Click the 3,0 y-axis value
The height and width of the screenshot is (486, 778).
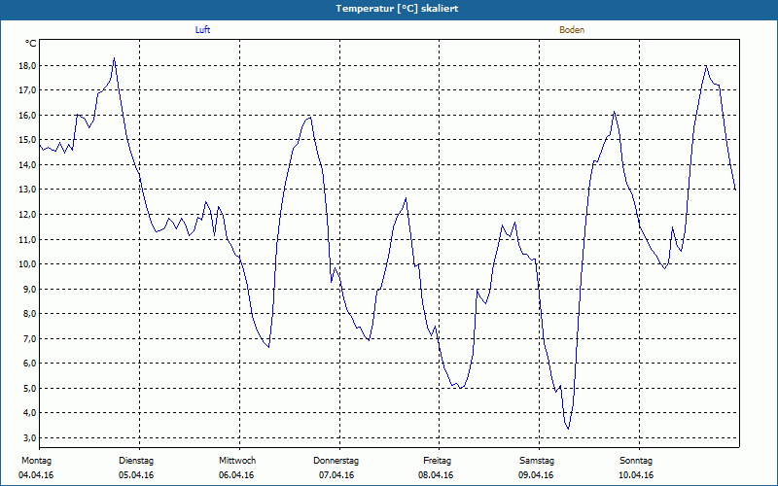click(30, 438)
